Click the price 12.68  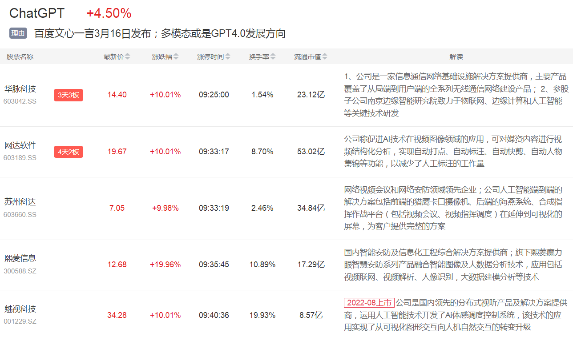(x=117, y=265)
